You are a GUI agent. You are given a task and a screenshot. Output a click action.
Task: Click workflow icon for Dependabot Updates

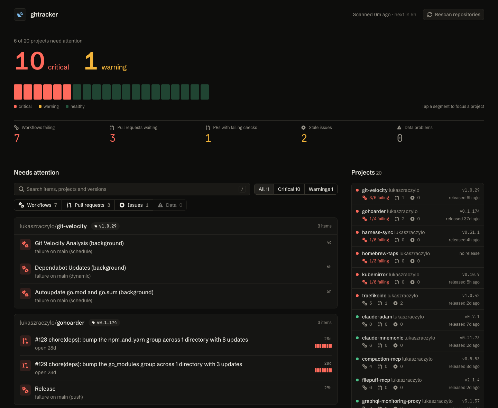click(25, 269)
